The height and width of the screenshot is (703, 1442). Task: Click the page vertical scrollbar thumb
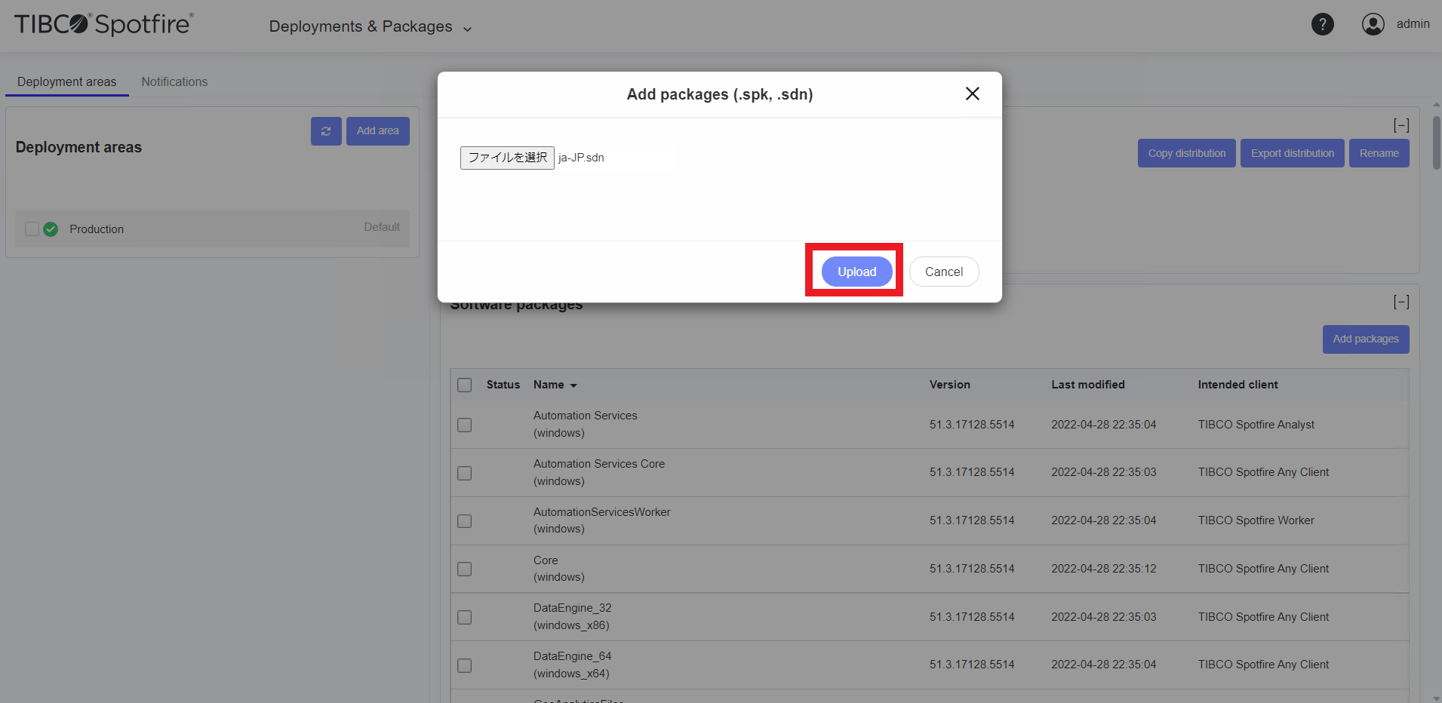tap(1436, 142)
